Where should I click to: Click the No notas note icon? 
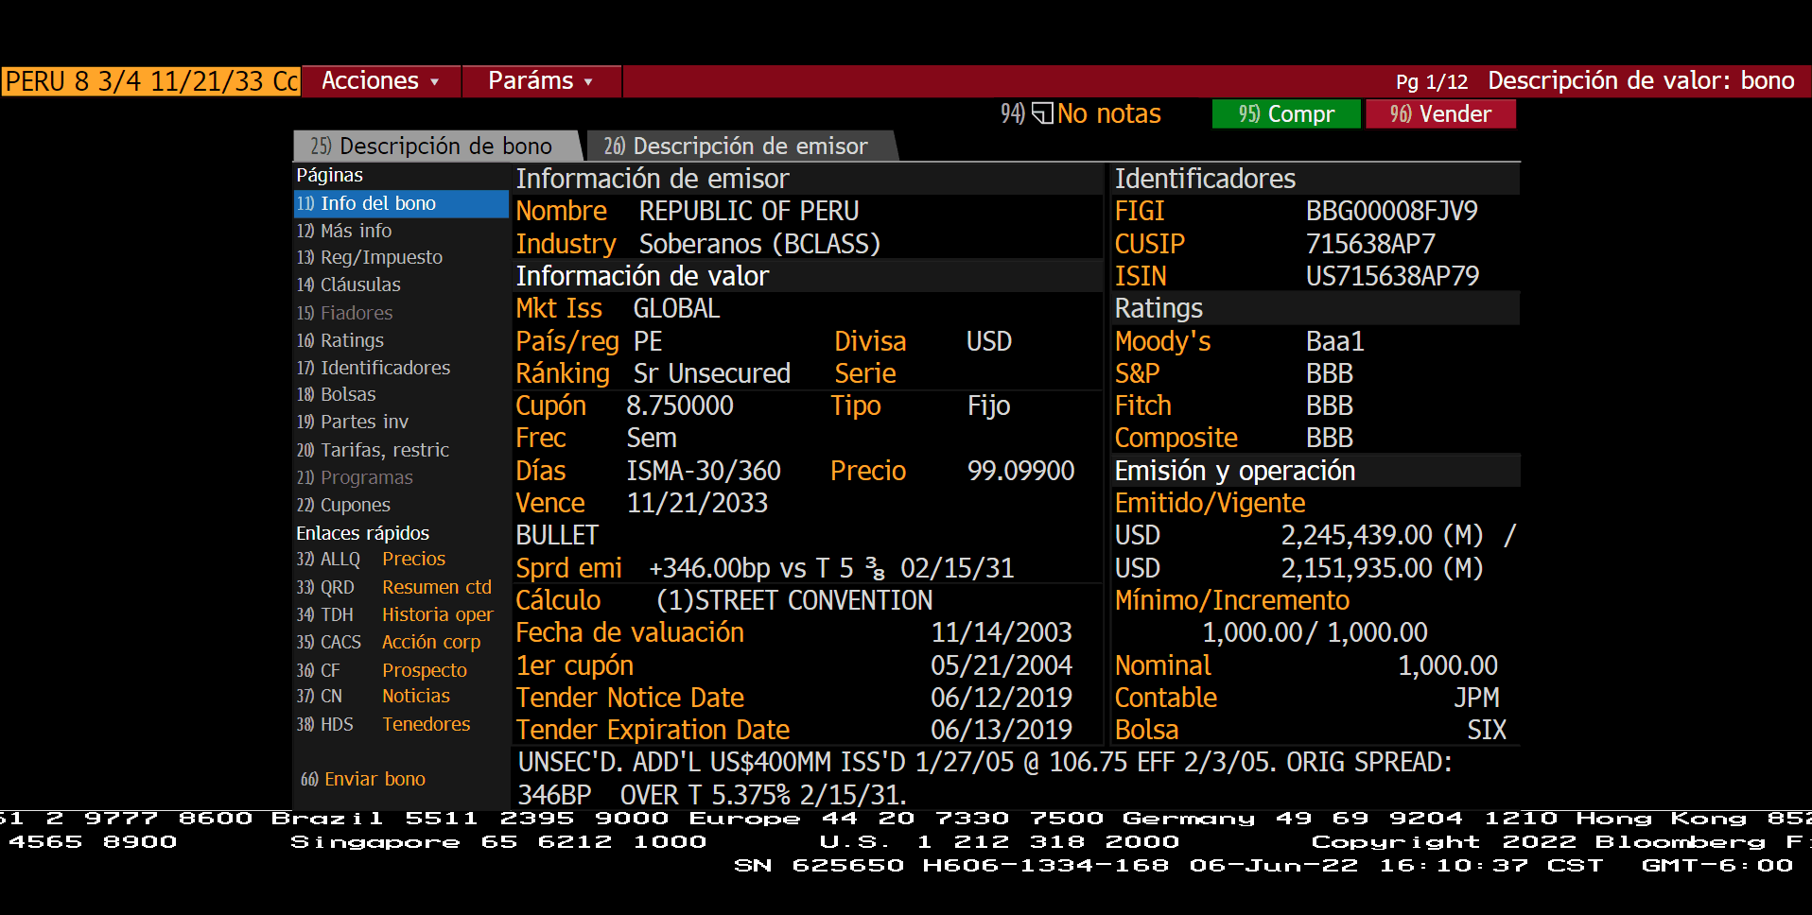pyautogui.click(x=1041, y=114)
